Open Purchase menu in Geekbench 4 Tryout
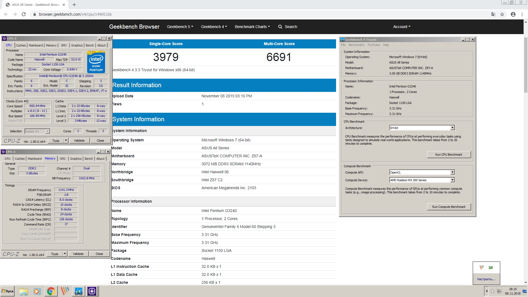This screenshot has height=297, width=528. 374,45
